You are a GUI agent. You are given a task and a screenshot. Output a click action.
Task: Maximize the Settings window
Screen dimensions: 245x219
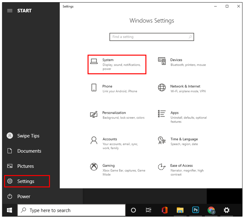click(x=227, y=6)
